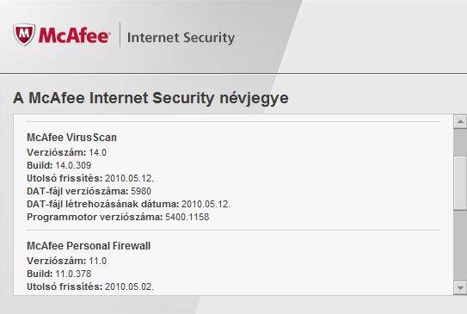Click the DAT-fájl létrehozásának dátuma line
The width and height of the screenshot is (467, 314).
click(x=128, y=204)
